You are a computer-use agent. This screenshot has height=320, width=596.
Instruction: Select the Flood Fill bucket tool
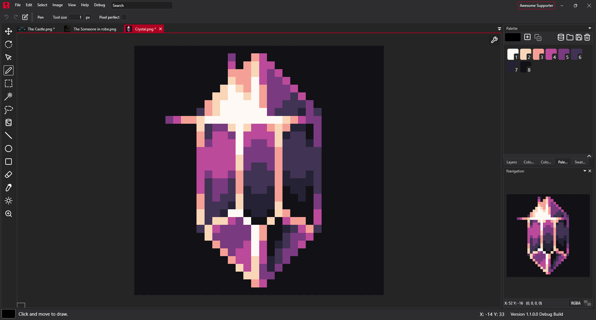pos(8,122)
